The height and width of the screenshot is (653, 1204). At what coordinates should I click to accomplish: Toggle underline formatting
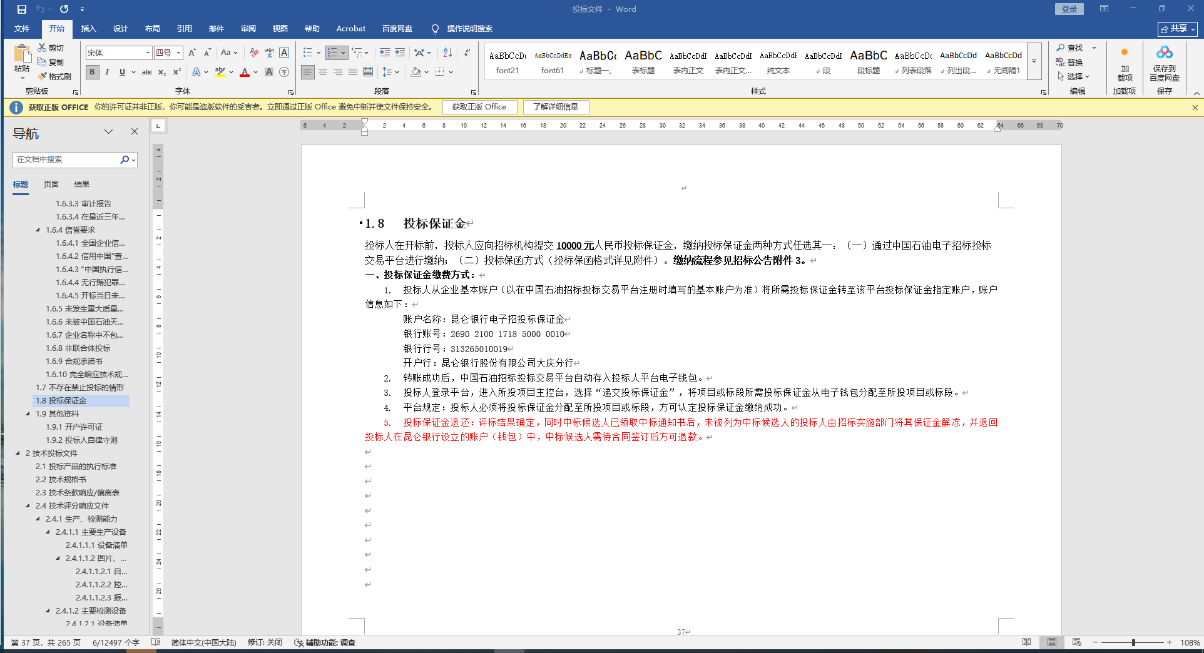click(x=122, y=72)
